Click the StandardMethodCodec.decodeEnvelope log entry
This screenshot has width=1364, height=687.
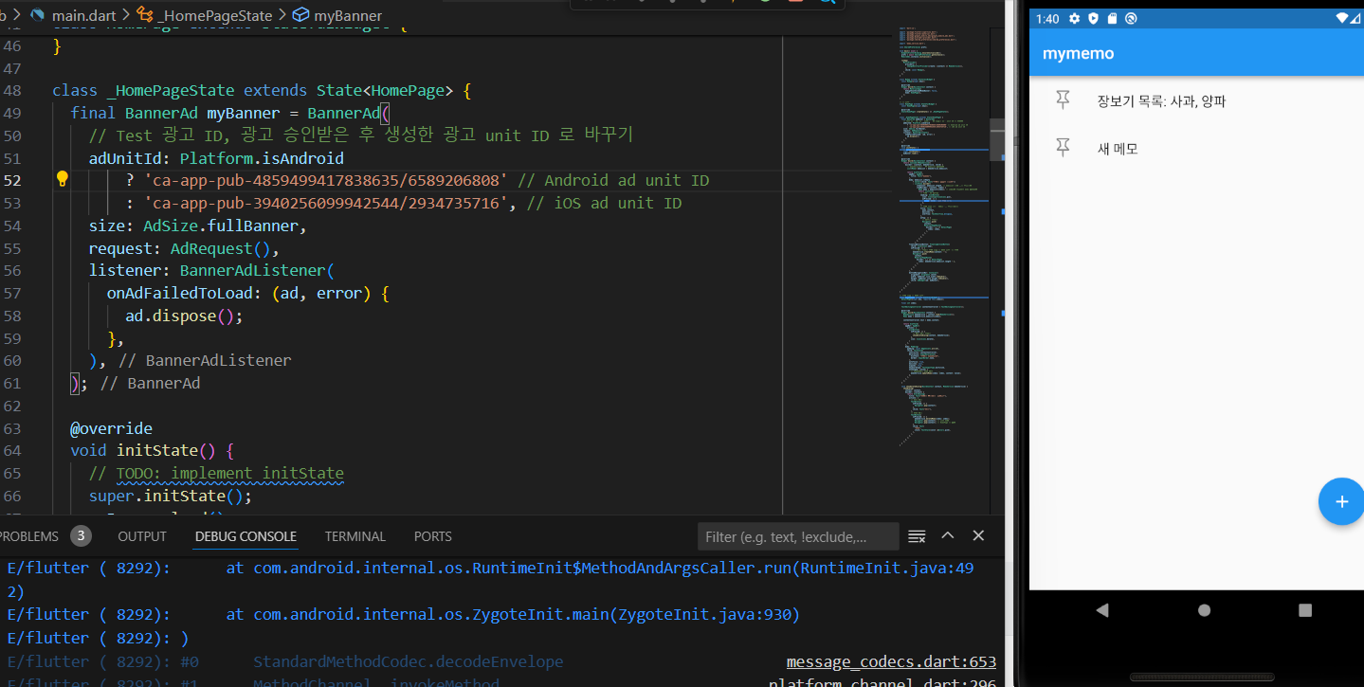click(x=408, y=661)
